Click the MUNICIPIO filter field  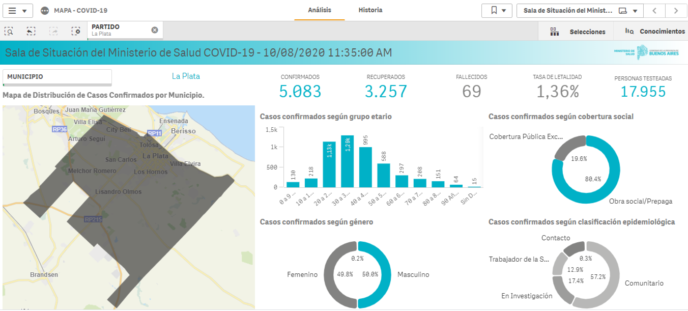(57, 77)
